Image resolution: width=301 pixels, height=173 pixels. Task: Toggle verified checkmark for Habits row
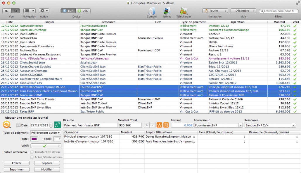(295, 42)
